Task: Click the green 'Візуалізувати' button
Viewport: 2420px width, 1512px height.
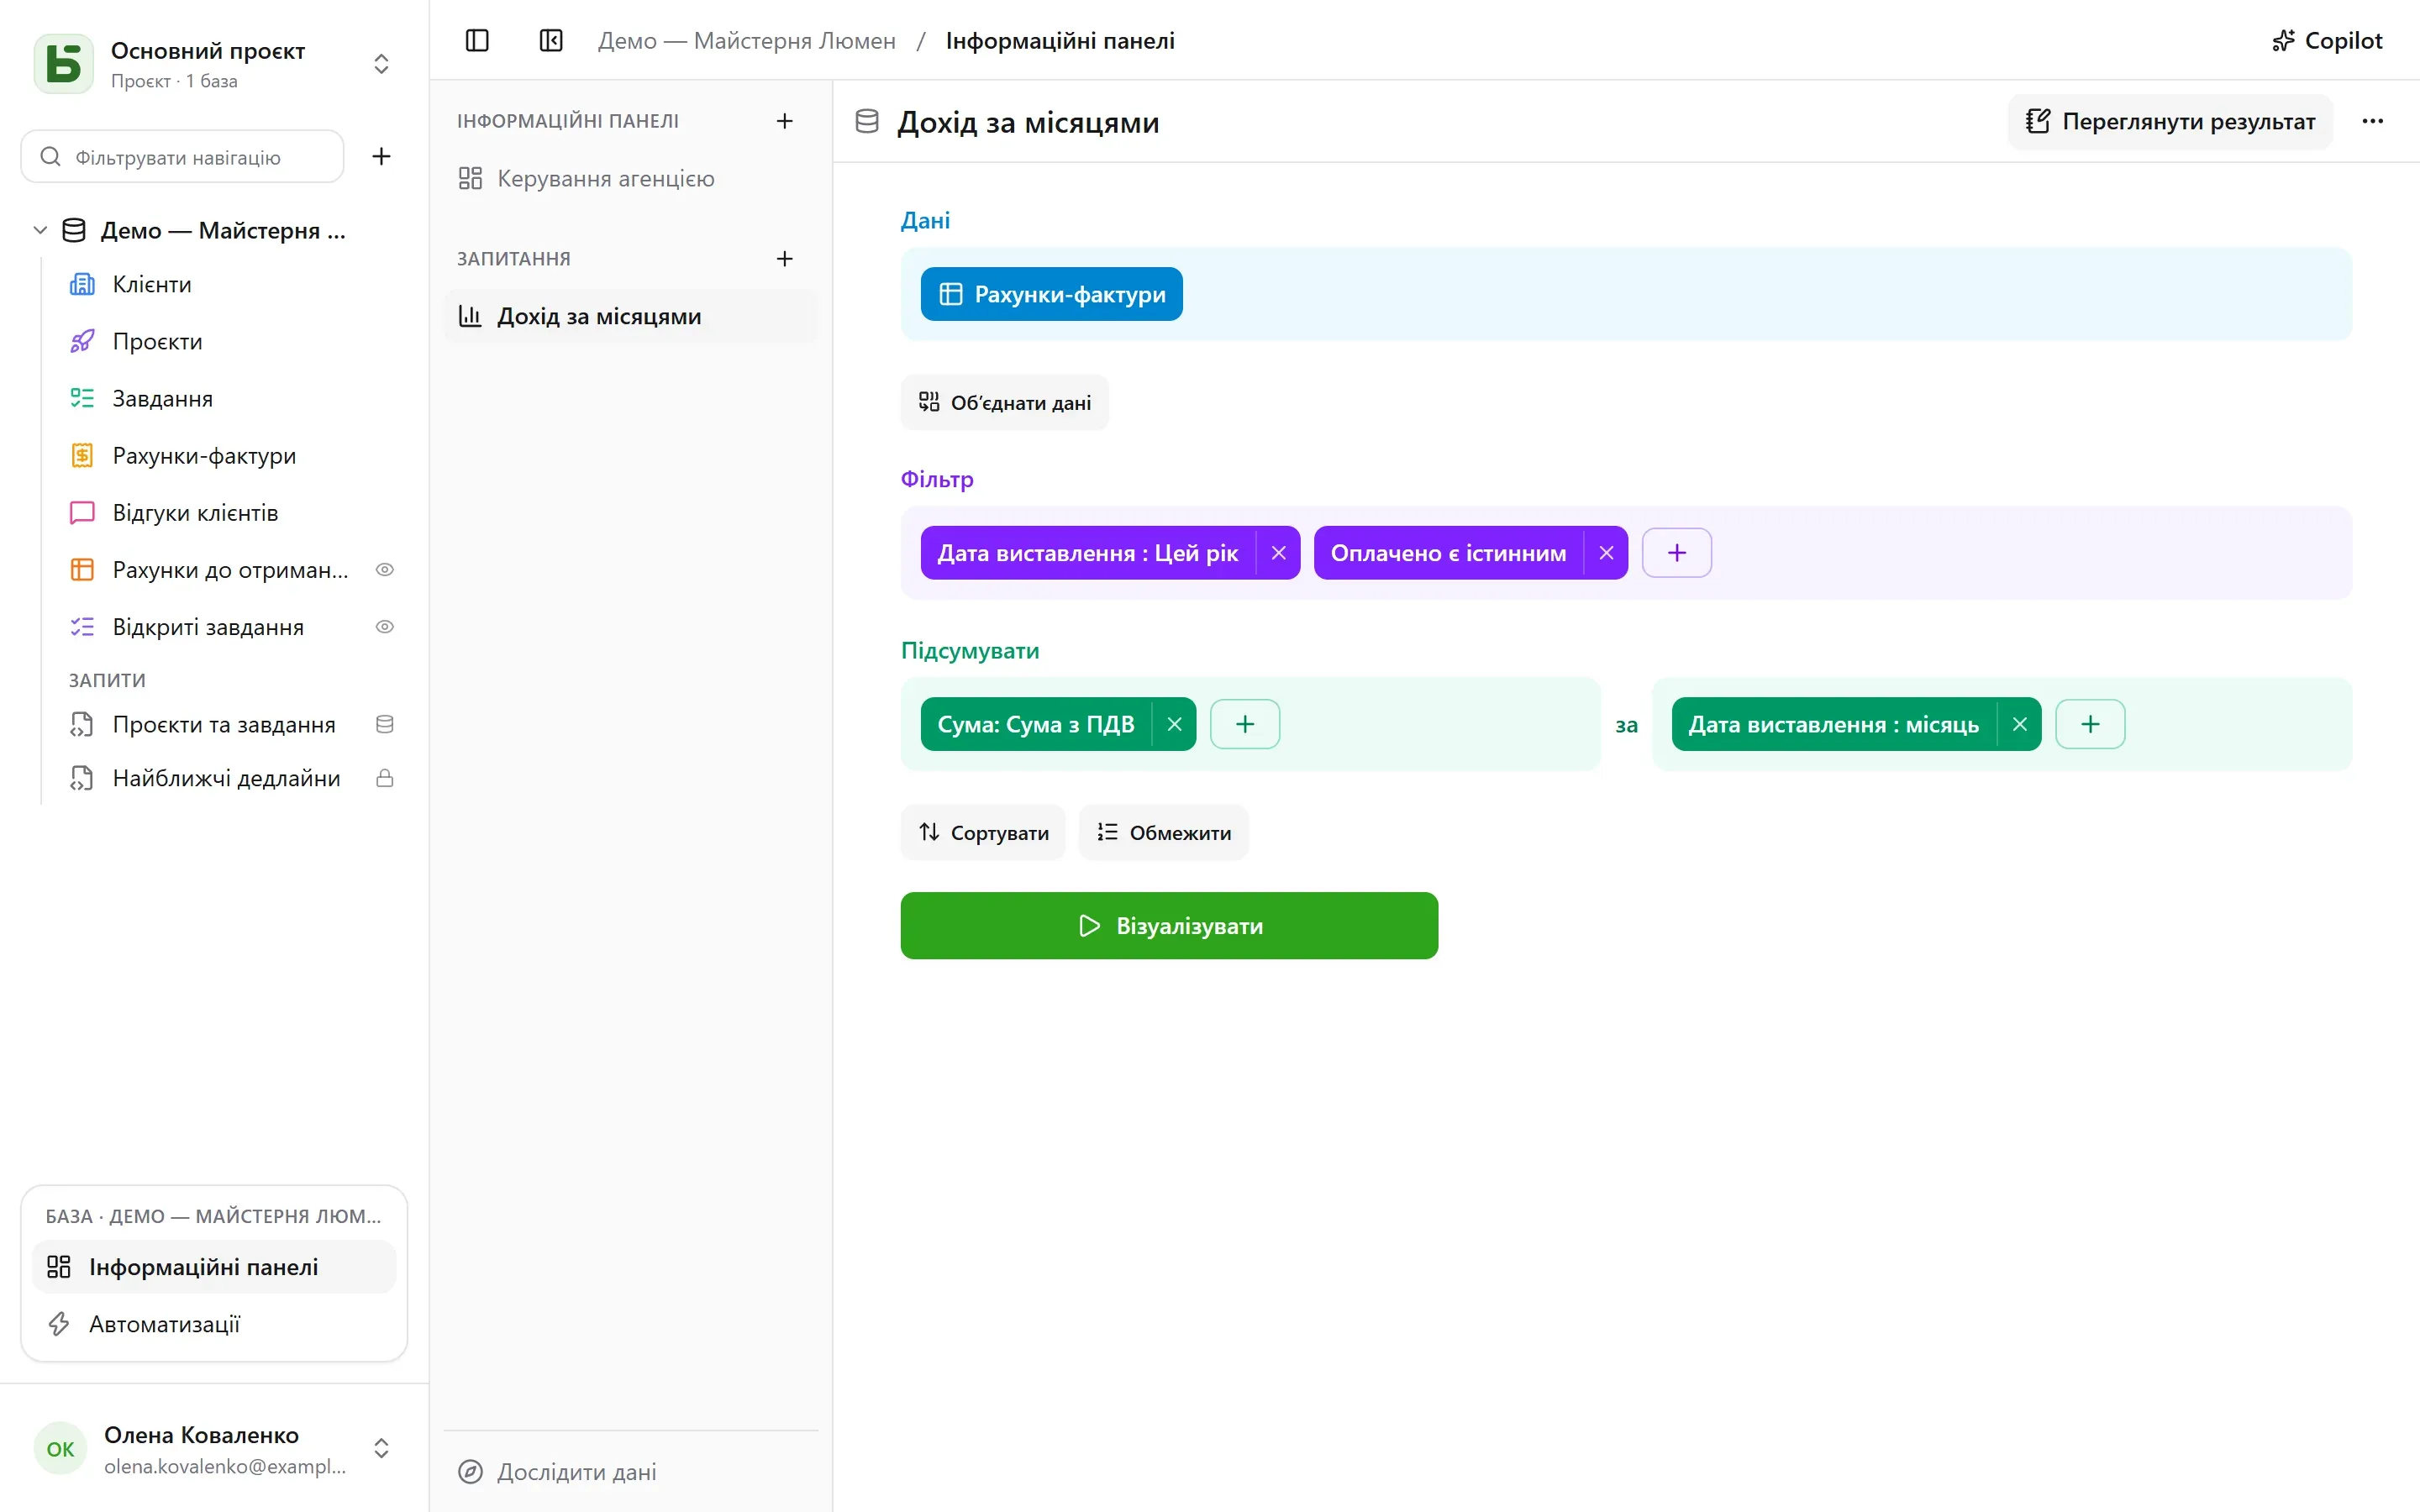Action: pos(1169,926)
